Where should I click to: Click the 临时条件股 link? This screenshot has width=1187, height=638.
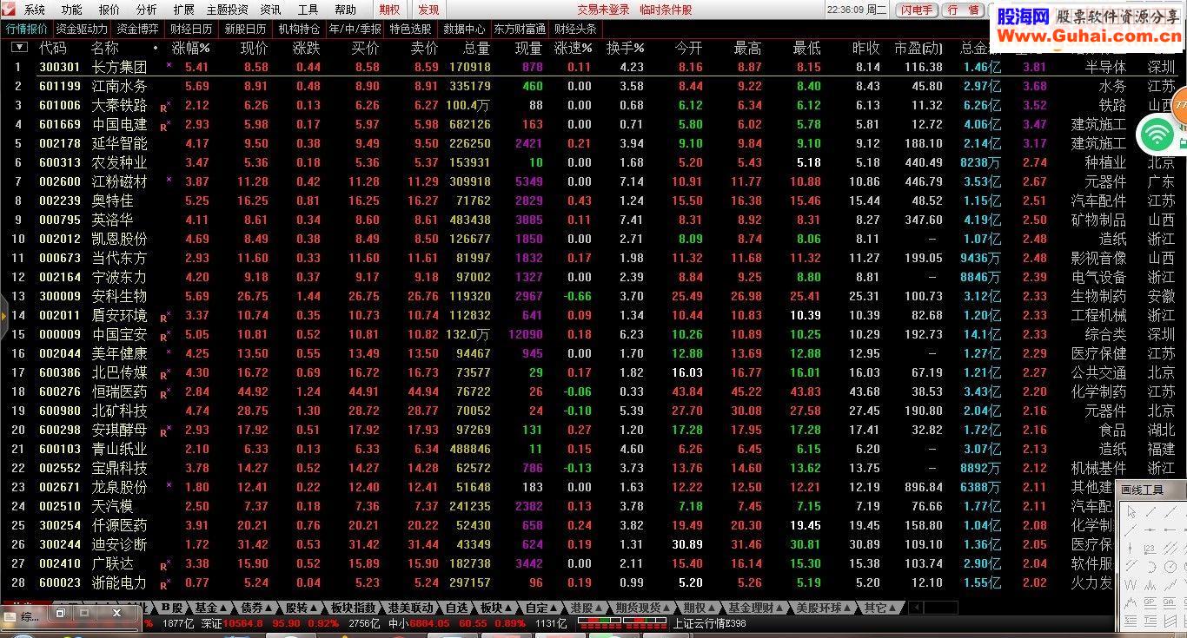666,10
